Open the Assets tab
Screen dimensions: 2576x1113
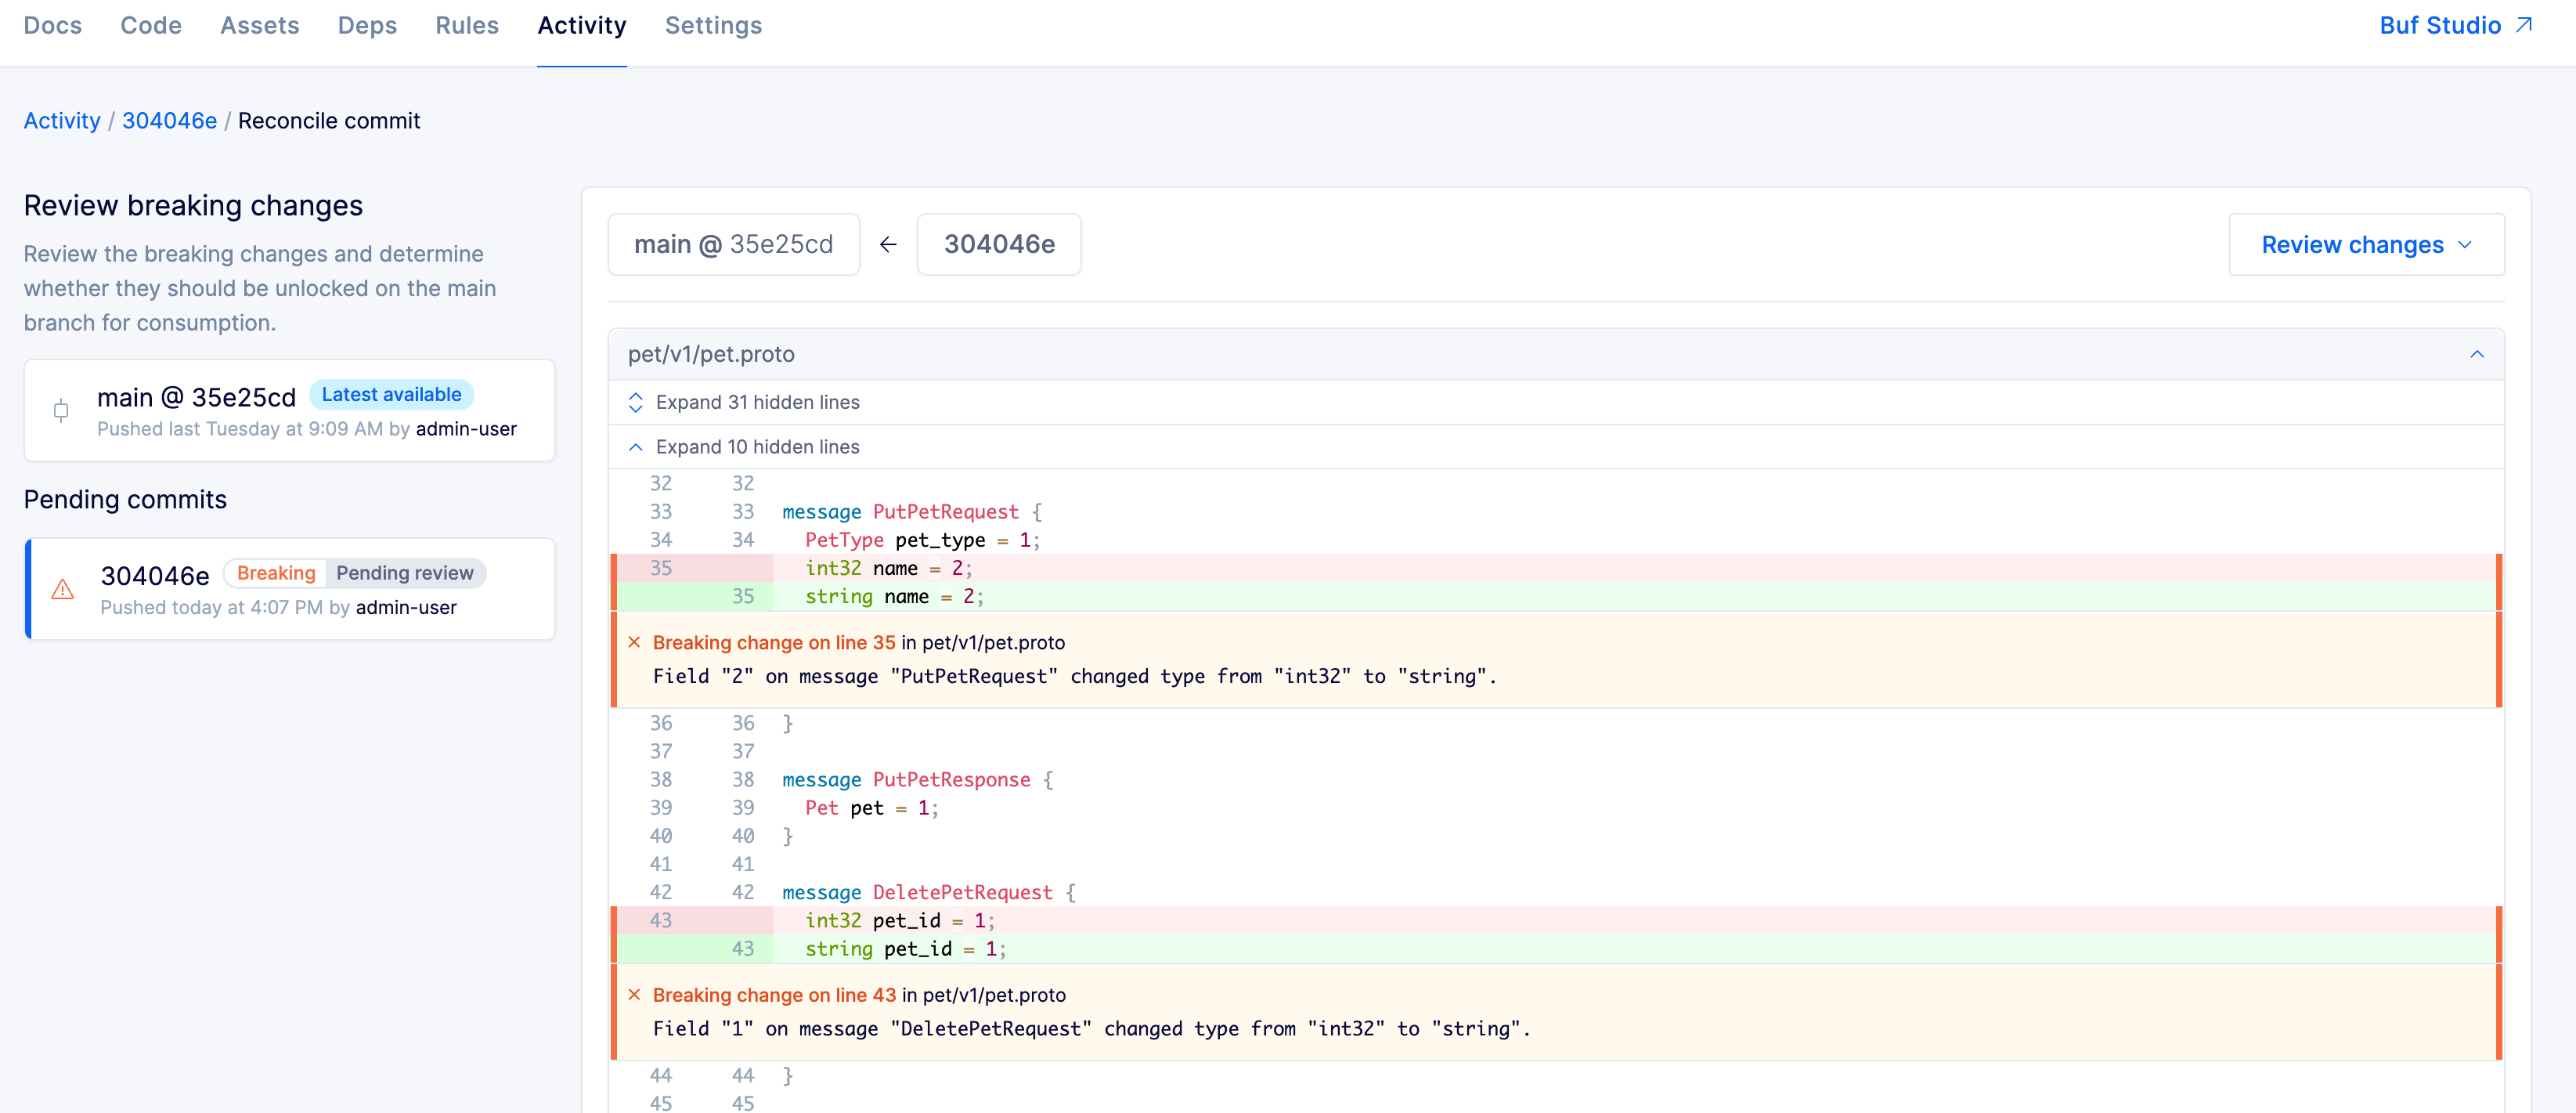tap(260, 25)
